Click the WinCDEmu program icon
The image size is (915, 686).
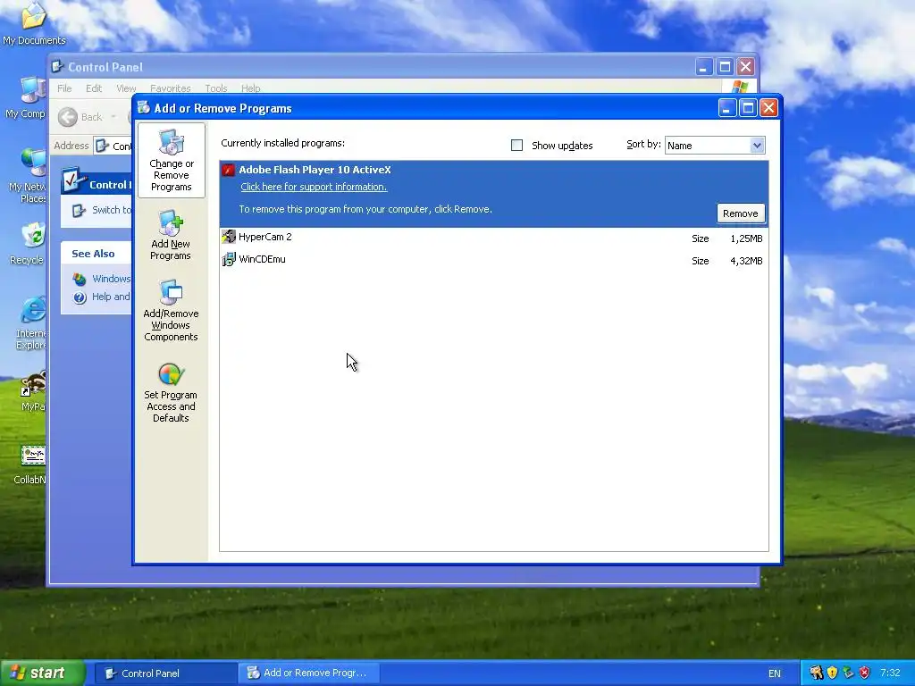pyautogui.click(x=228, y=260)
